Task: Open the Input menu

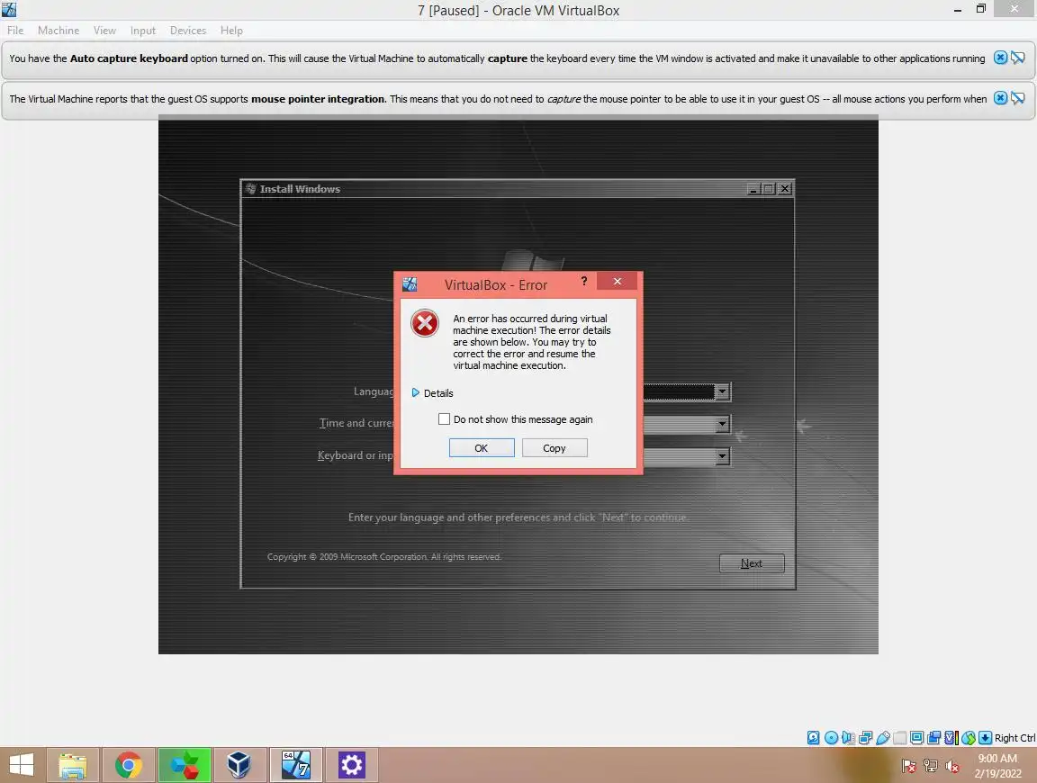Action: 143,31
